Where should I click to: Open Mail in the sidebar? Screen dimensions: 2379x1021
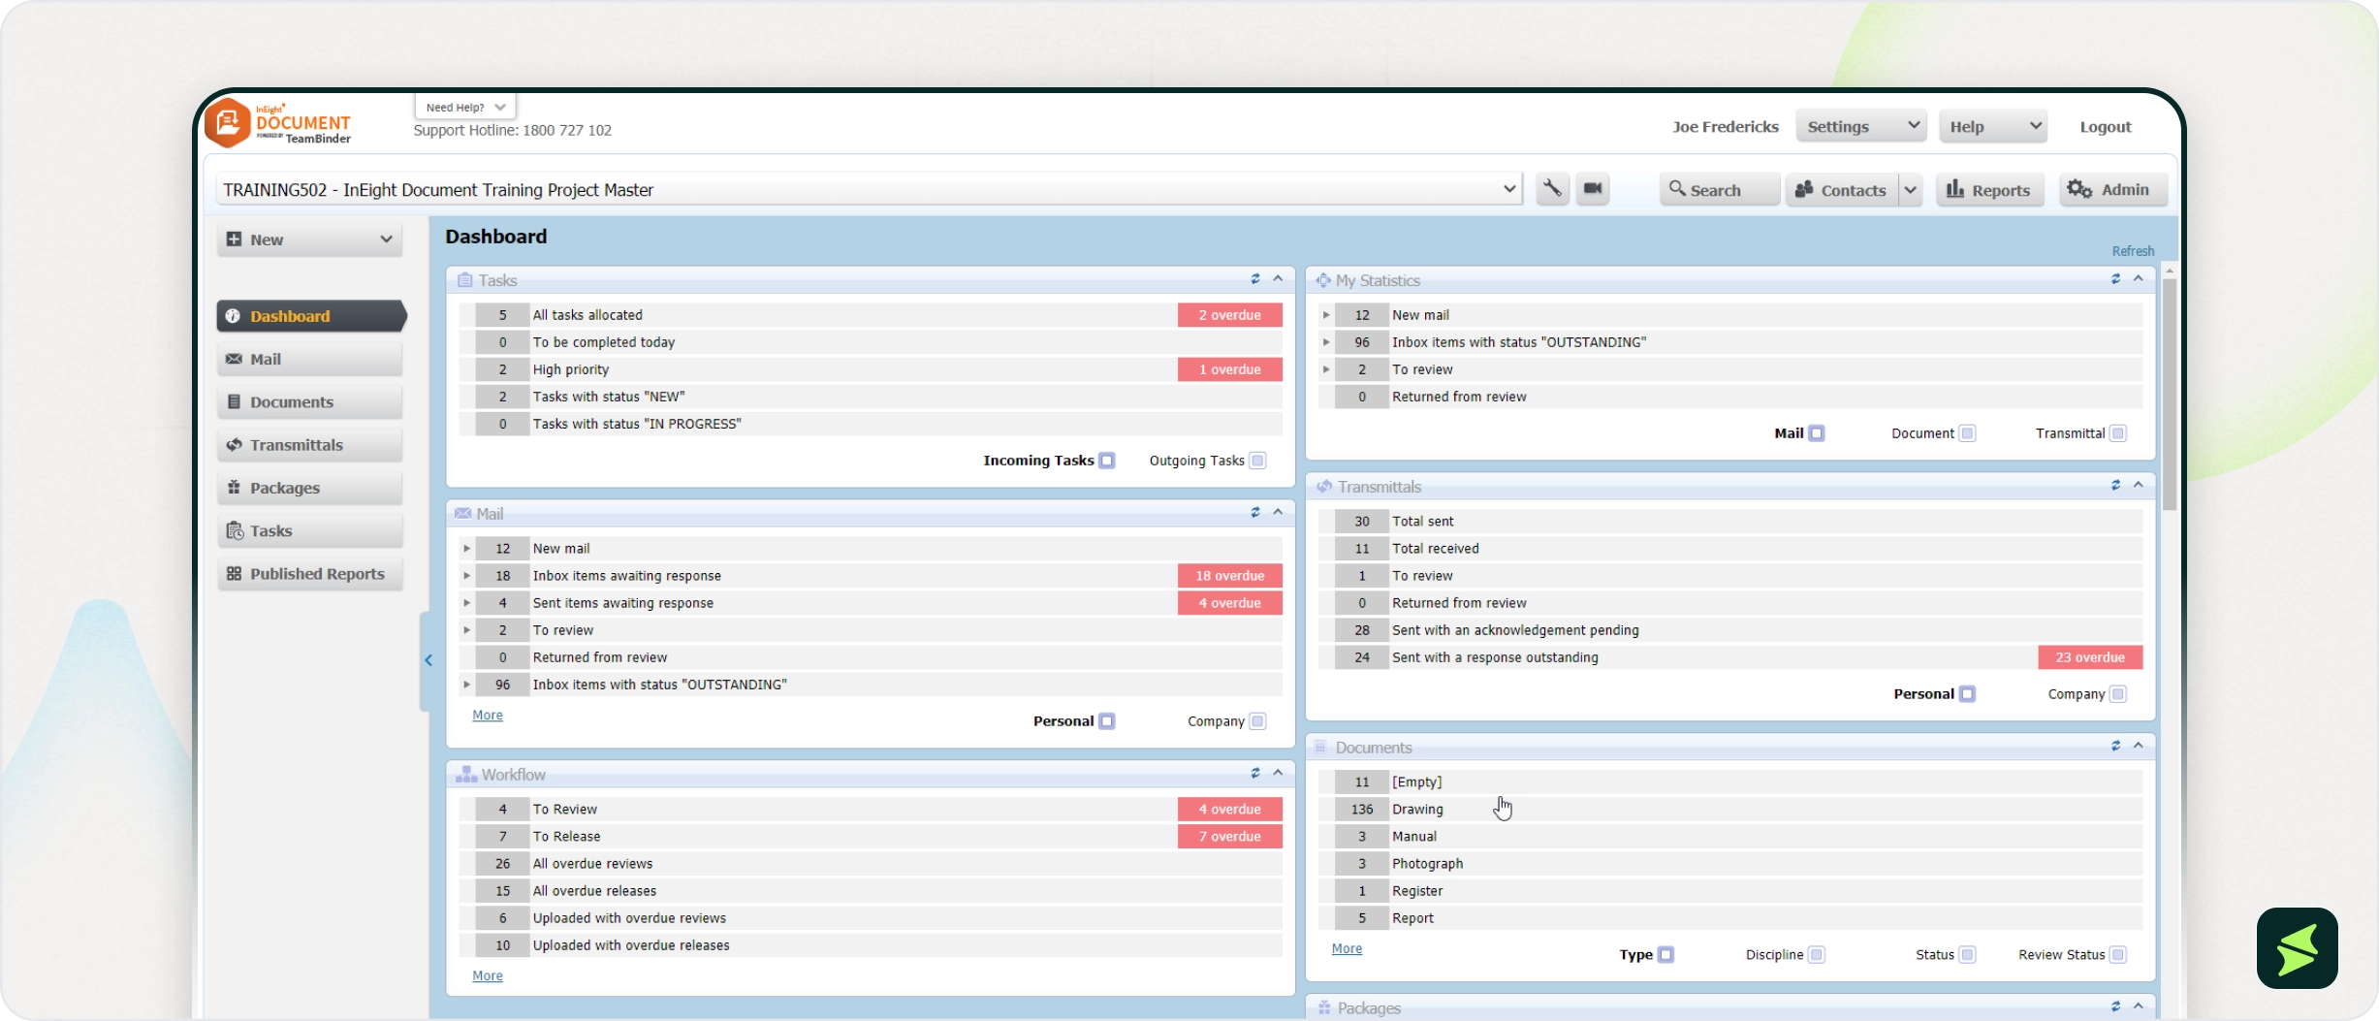[x=310, y=359]
